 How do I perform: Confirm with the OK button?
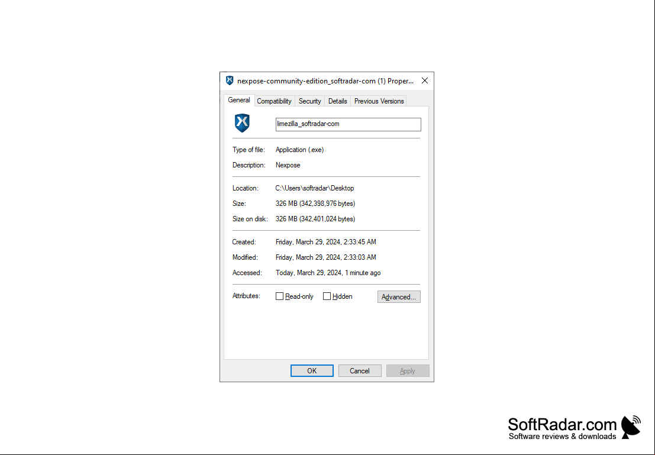[x=312, y=370]
